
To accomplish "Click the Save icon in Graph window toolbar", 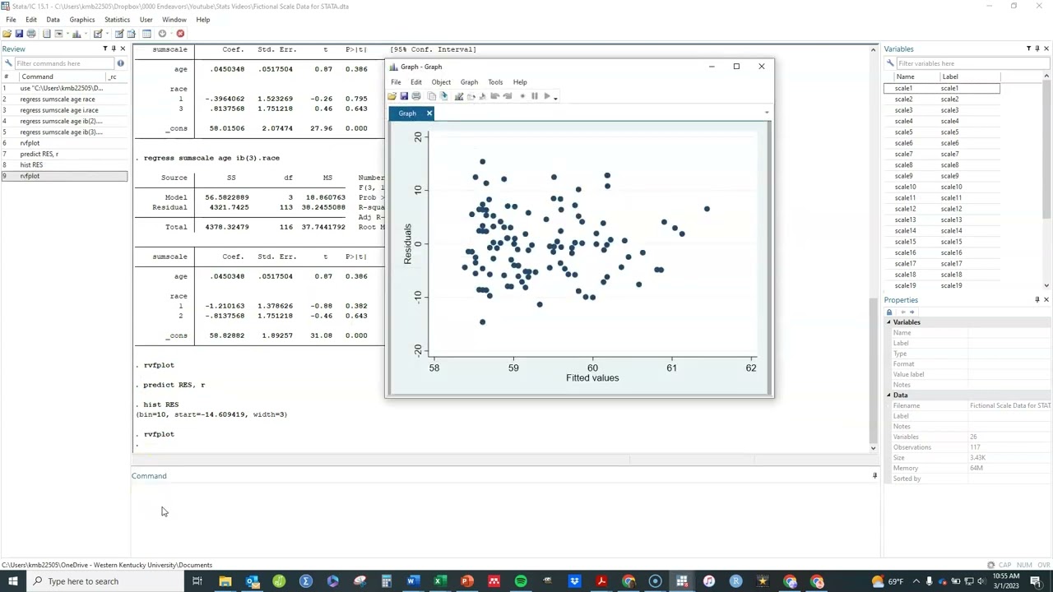I will pyautogui.click(x=404, y=96).
